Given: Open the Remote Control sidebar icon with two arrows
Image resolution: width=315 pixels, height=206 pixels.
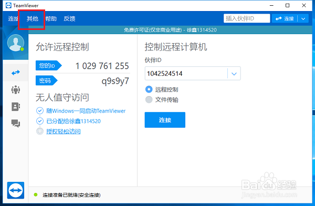Looking at the screenshot, I should click(x=16, y=73).
